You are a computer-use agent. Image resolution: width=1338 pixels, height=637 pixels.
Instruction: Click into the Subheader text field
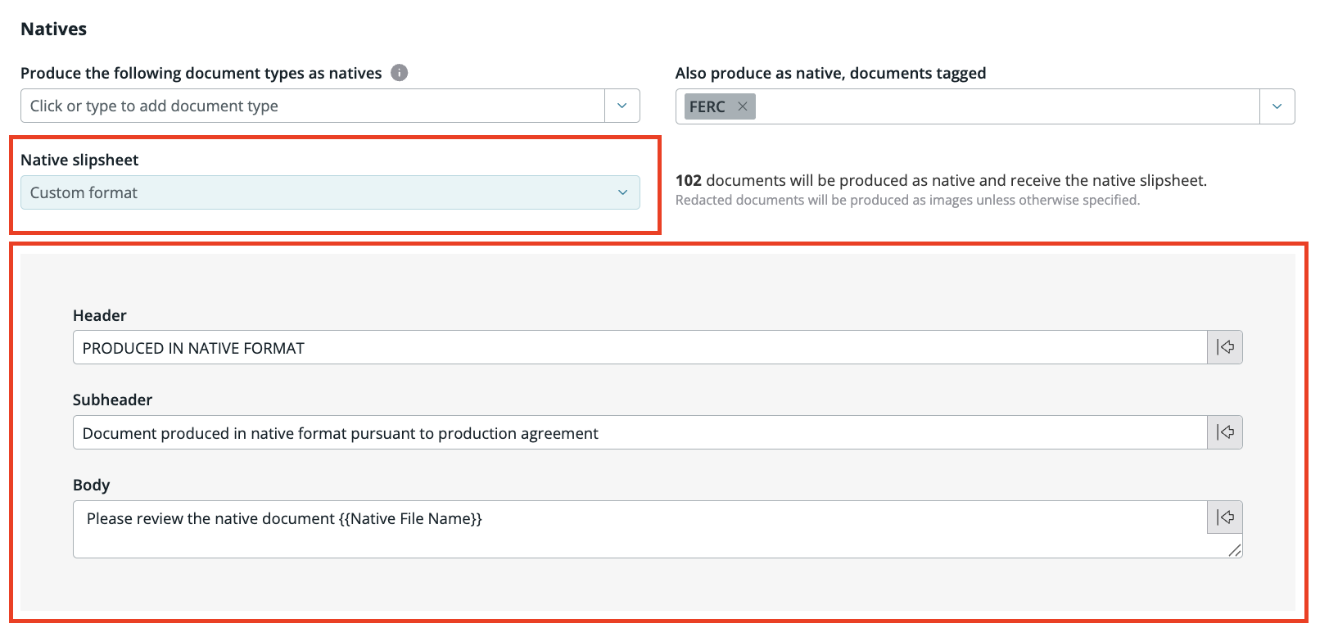(639, 433)
